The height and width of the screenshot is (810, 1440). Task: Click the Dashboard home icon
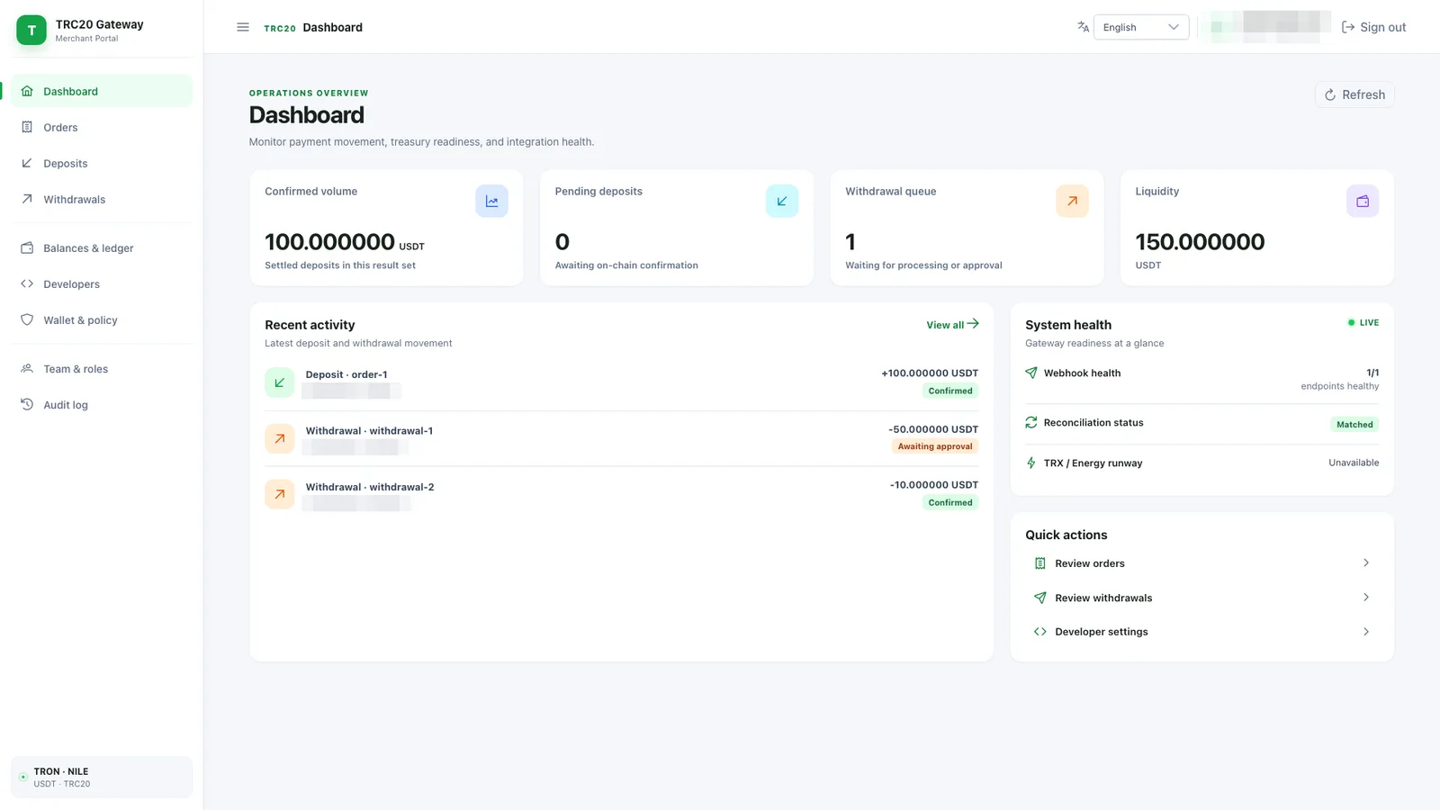pyautogui.click(x=27, y=91)
